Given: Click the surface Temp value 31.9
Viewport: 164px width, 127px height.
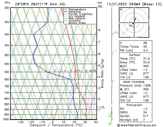Looking at the screenshot, I should (x=146, y=59).
